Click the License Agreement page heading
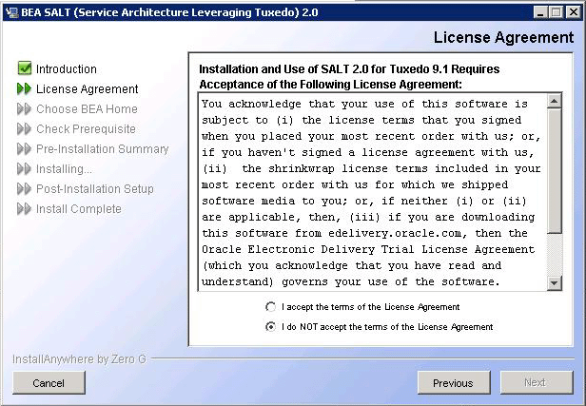 tap(503, 37)
